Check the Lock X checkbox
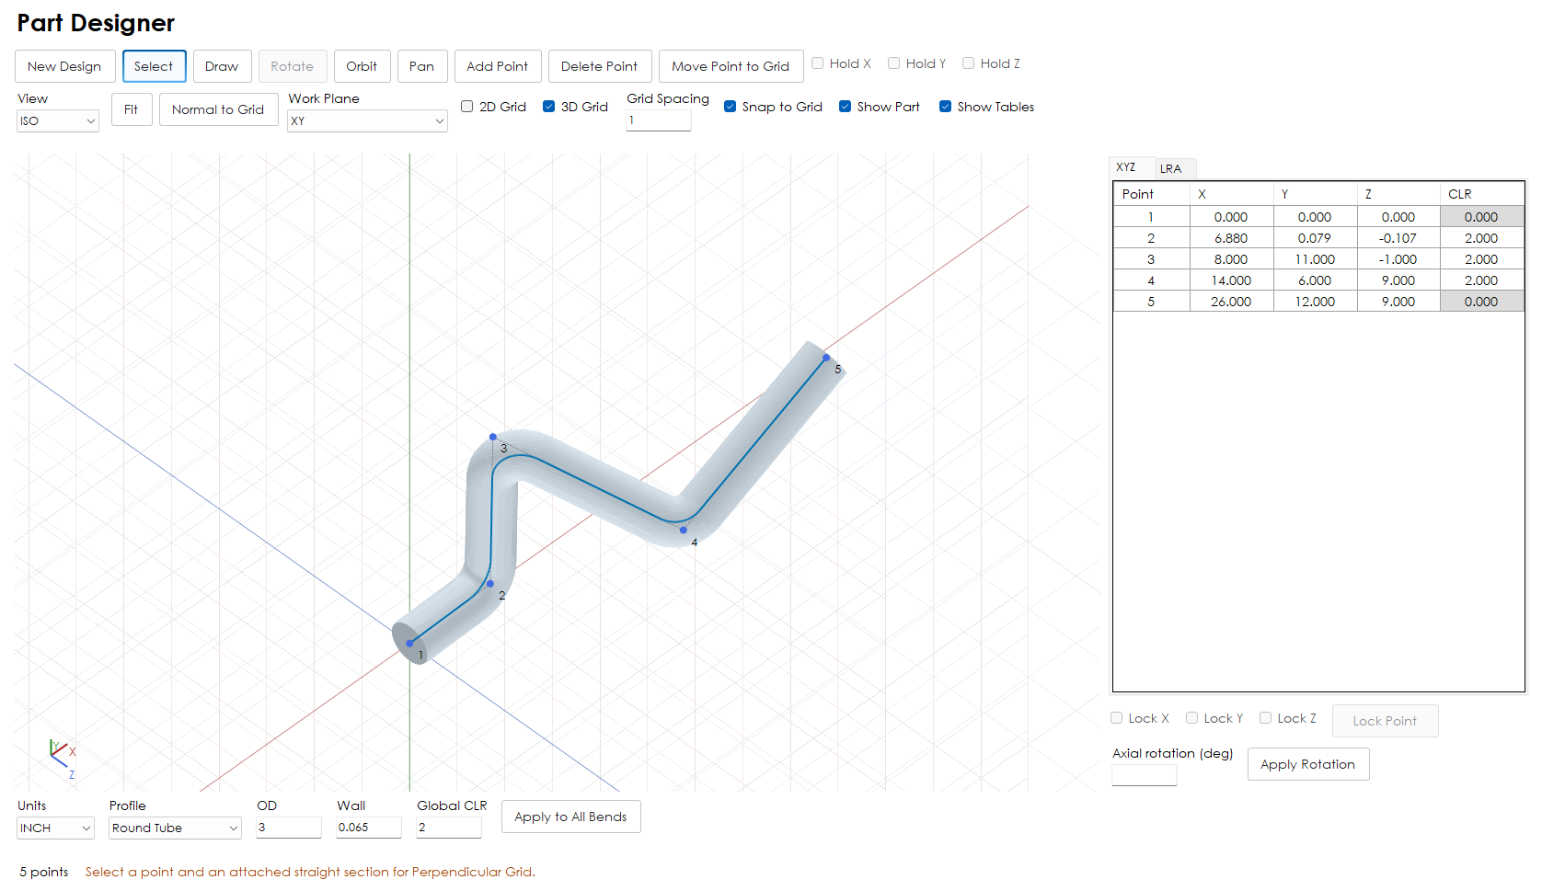Image resolution: width=1542 pixels, height=891 pixels. click(1117, 718)
